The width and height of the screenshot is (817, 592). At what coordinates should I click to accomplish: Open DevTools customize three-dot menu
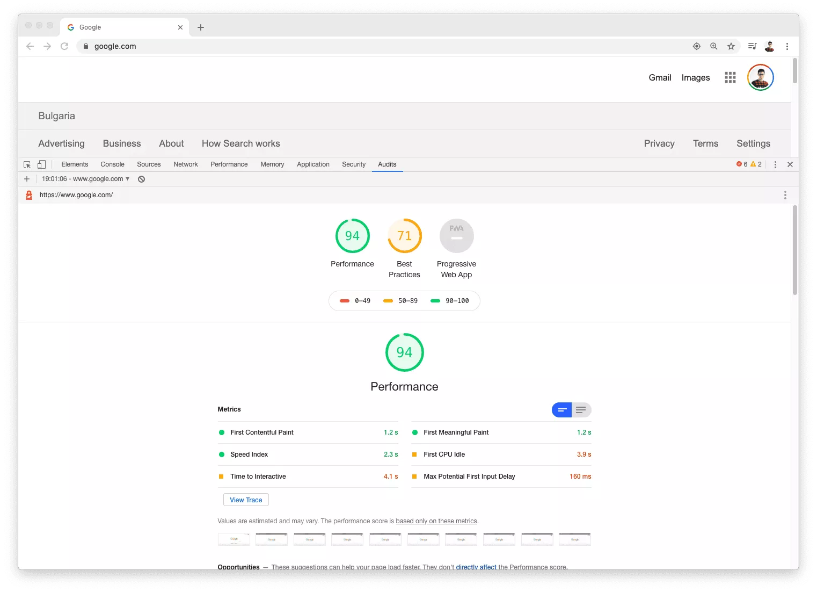tap(775, 164)
